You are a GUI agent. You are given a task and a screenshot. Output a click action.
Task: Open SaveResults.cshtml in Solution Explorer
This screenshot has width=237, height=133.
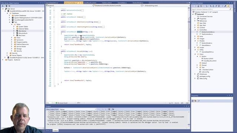coord(210,61)
